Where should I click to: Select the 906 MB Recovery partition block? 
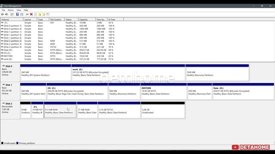coord(124,91)
